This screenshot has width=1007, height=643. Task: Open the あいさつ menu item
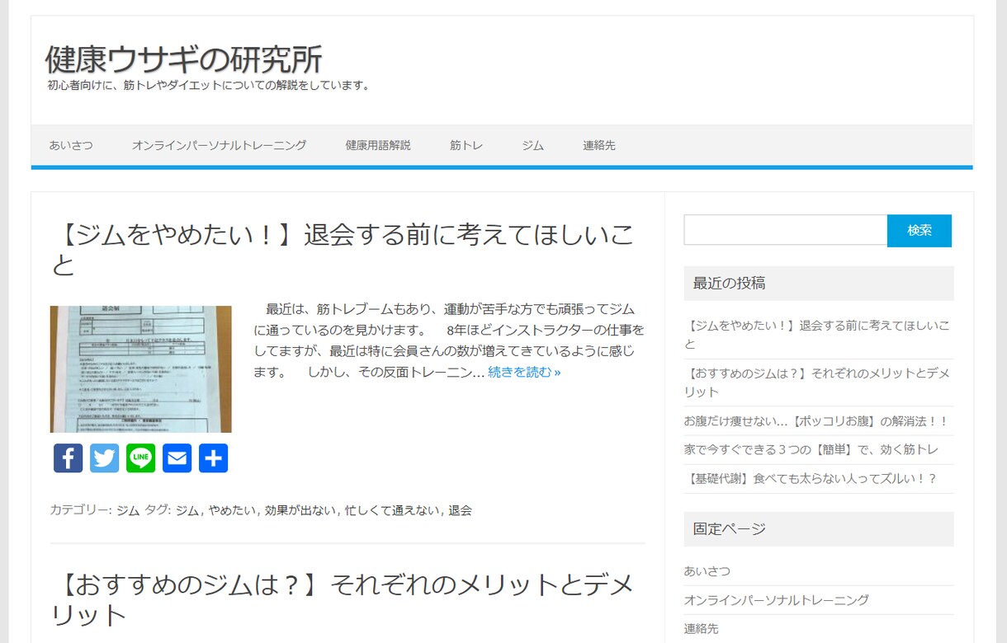(71, 145)
